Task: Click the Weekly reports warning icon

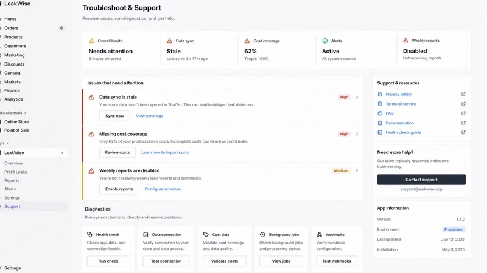Action: coord(405,41)
